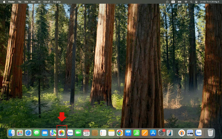Click the clock showing 21:55
The height and width of the screenshot is (139, 222).
(210, 2)
